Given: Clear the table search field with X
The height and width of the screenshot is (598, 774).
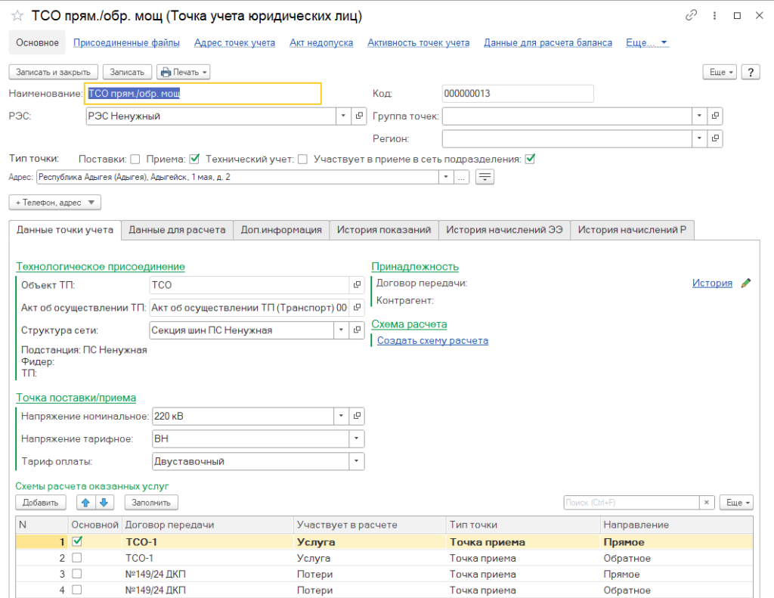Looking at the screenshot, I should tap(707, 502).
